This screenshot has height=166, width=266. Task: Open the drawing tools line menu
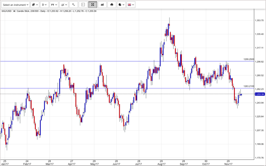tap(64, 5)
